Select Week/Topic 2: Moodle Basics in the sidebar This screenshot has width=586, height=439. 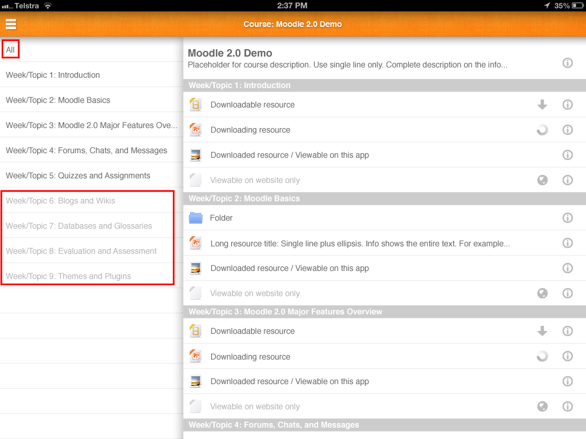point(91,99)
